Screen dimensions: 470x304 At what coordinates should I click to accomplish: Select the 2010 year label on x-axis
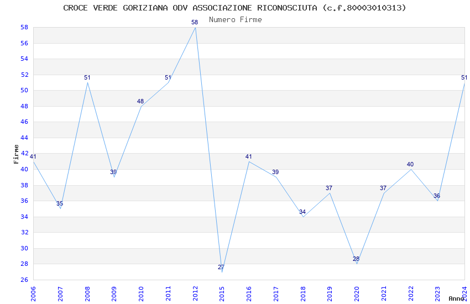[141, 293]
